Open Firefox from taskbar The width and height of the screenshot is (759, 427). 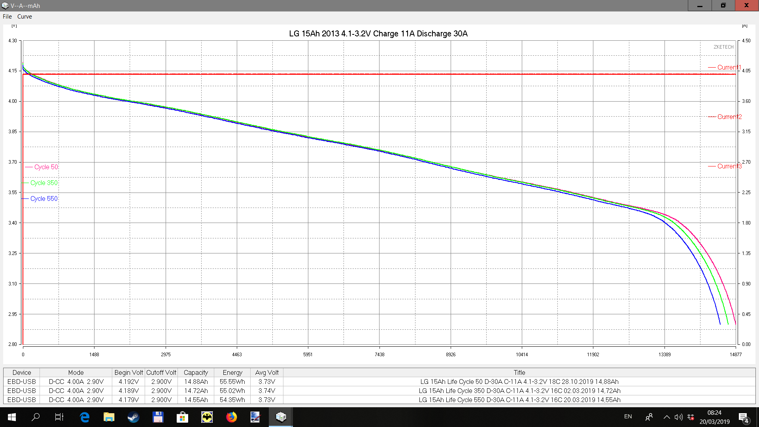[x=231, y=417]
